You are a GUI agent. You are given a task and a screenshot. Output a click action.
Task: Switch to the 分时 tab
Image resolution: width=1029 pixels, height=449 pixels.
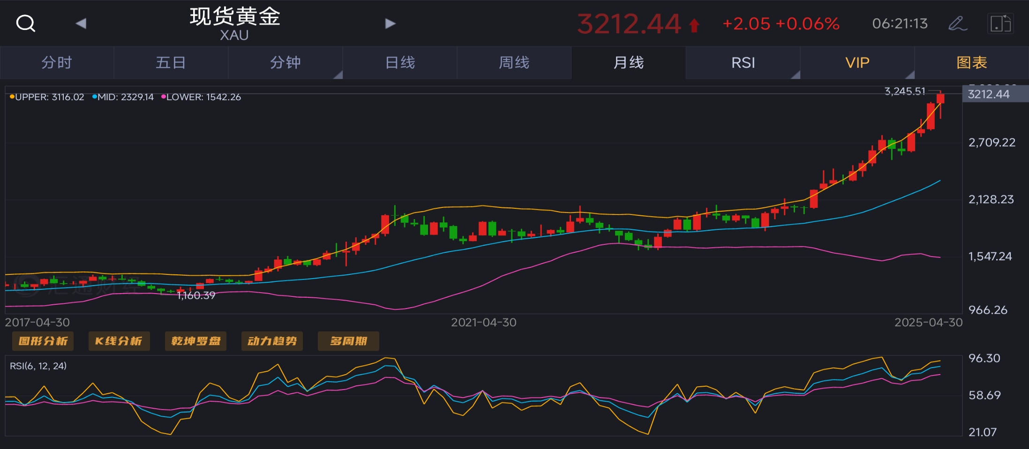(57, 63)
